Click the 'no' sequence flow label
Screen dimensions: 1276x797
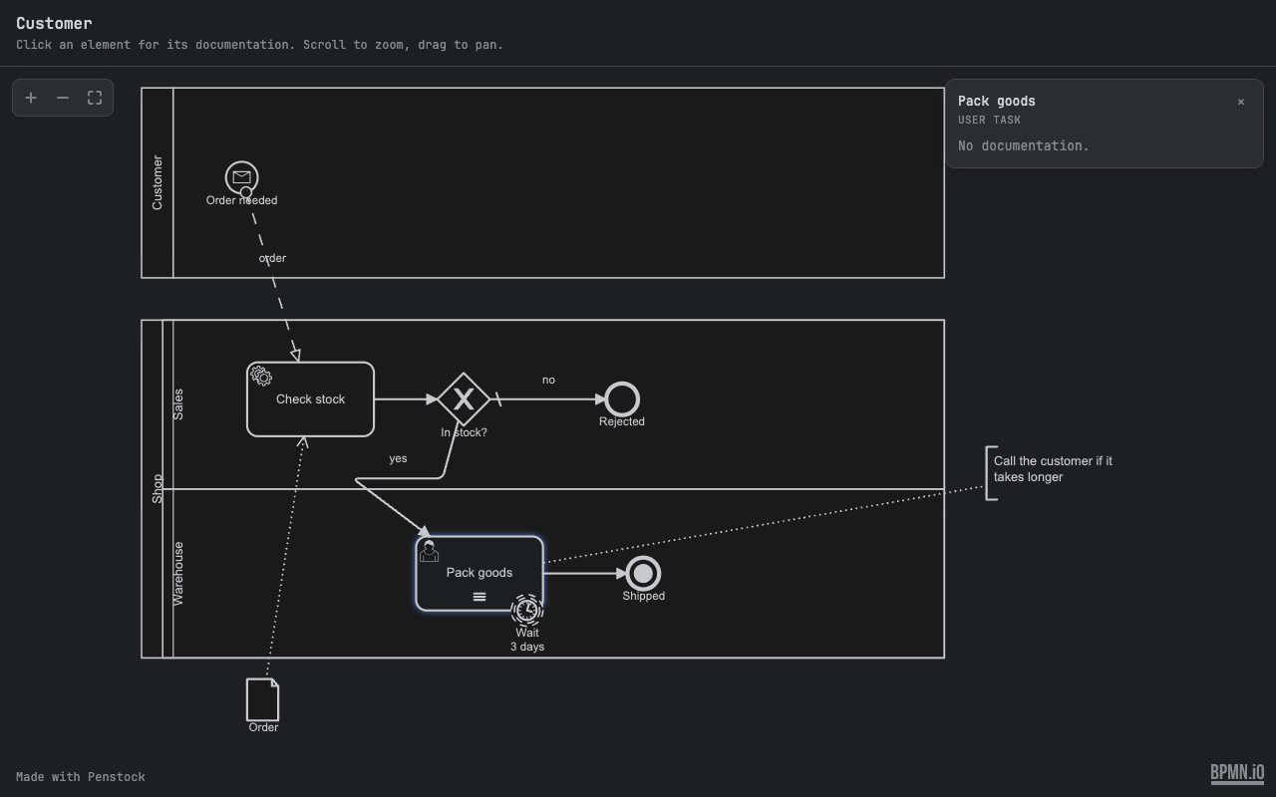[548, 380]
